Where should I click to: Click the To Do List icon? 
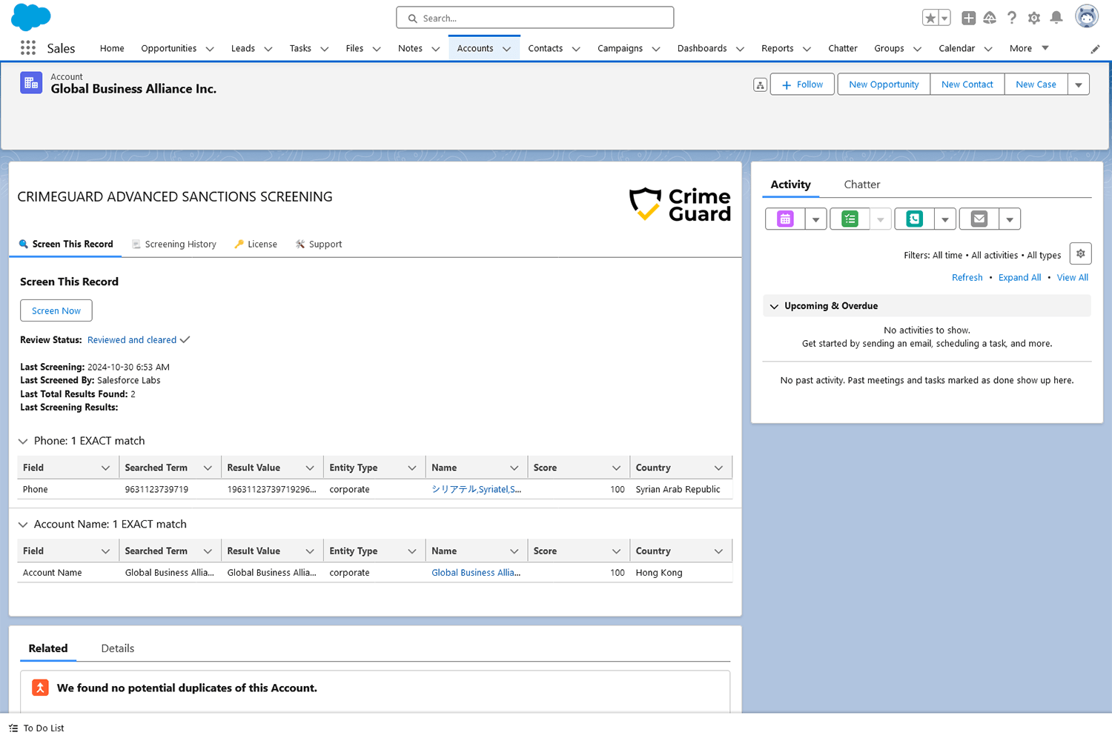pos(13,728)
